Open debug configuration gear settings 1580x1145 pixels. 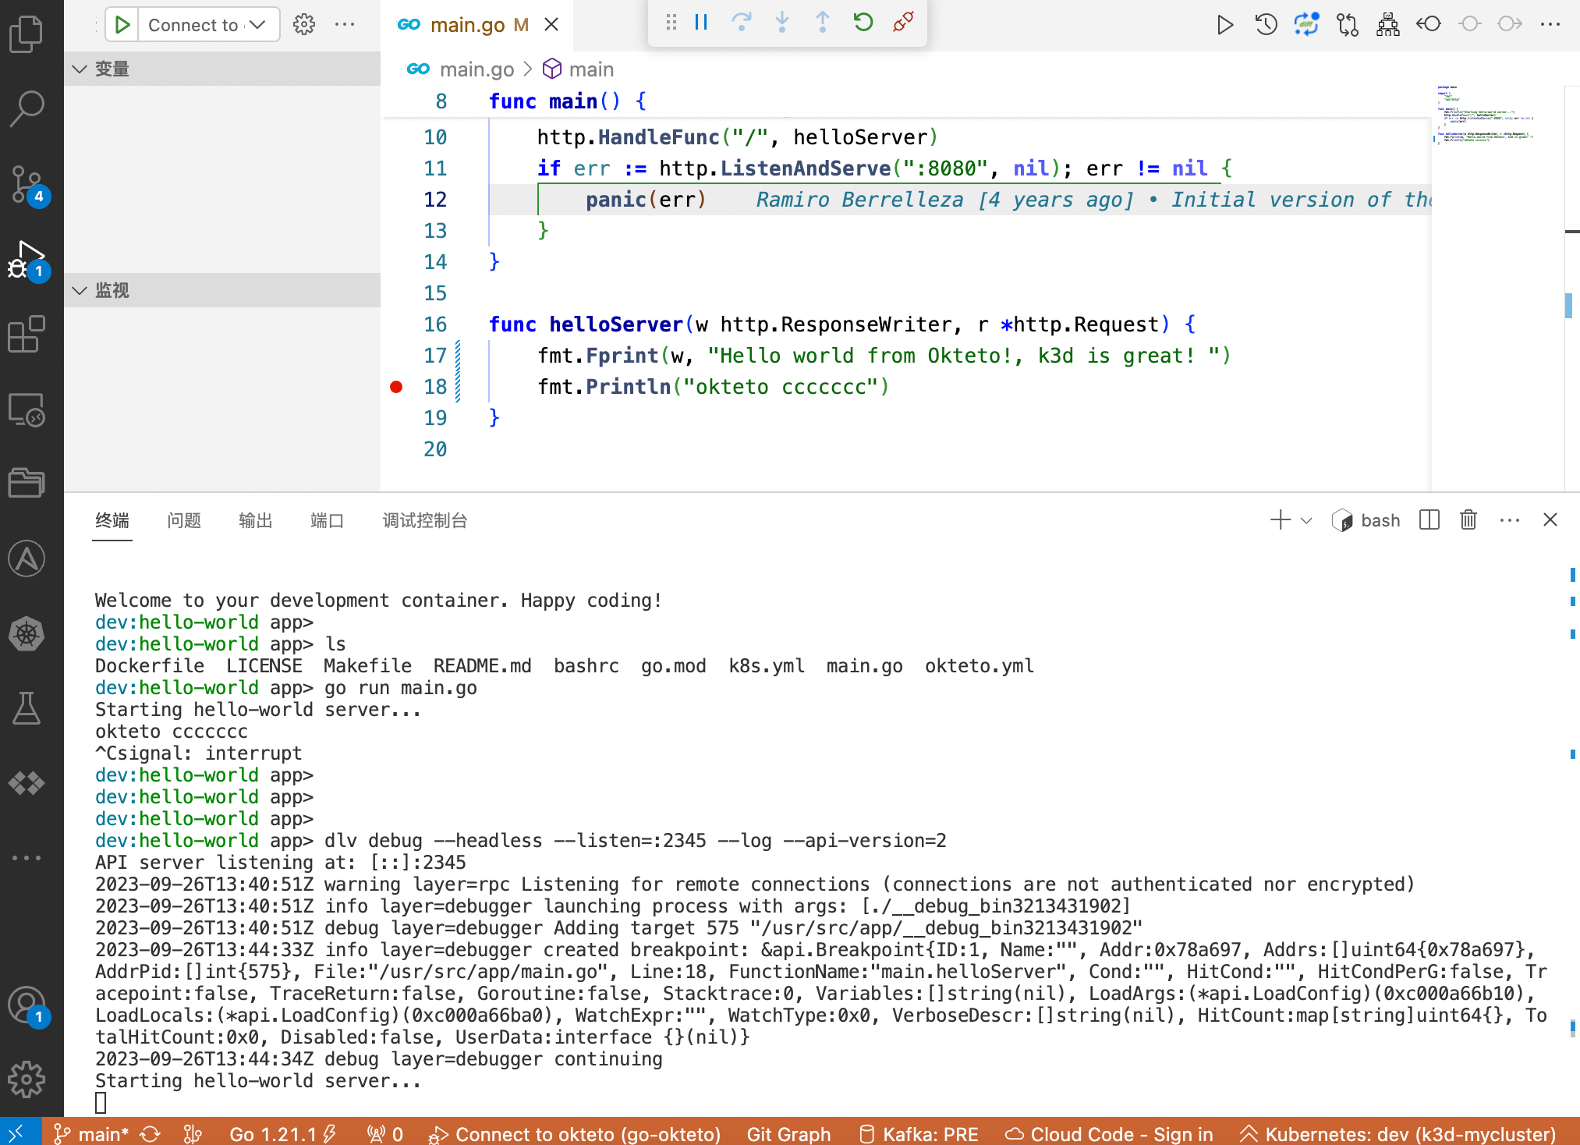tap(304, 24)
